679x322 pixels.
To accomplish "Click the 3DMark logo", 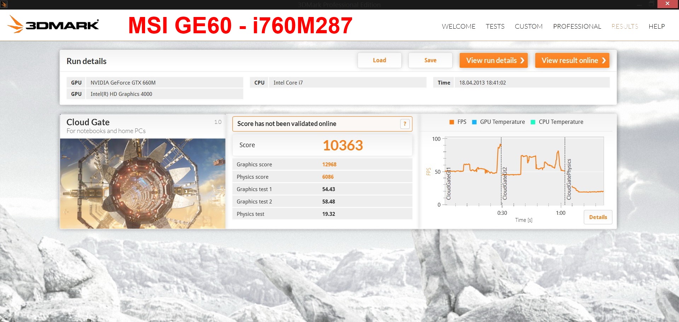I will click(53, 24).
